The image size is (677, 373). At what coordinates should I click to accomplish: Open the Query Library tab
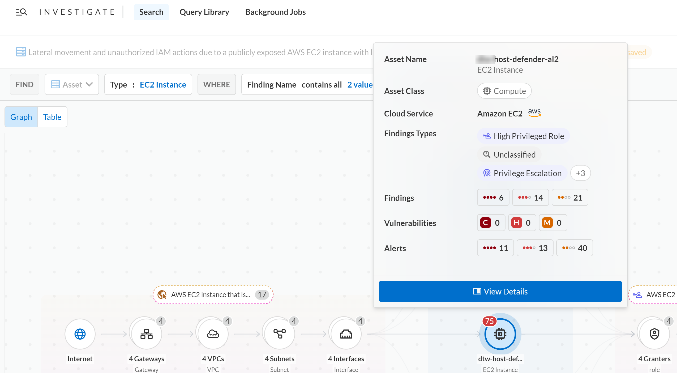tap(204, 12)
